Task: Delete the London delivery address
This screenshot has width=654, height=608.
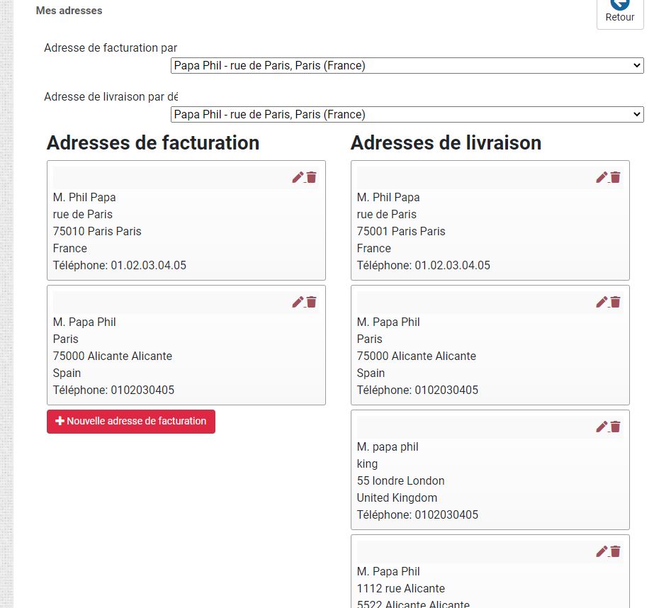Action: (616, 427)
